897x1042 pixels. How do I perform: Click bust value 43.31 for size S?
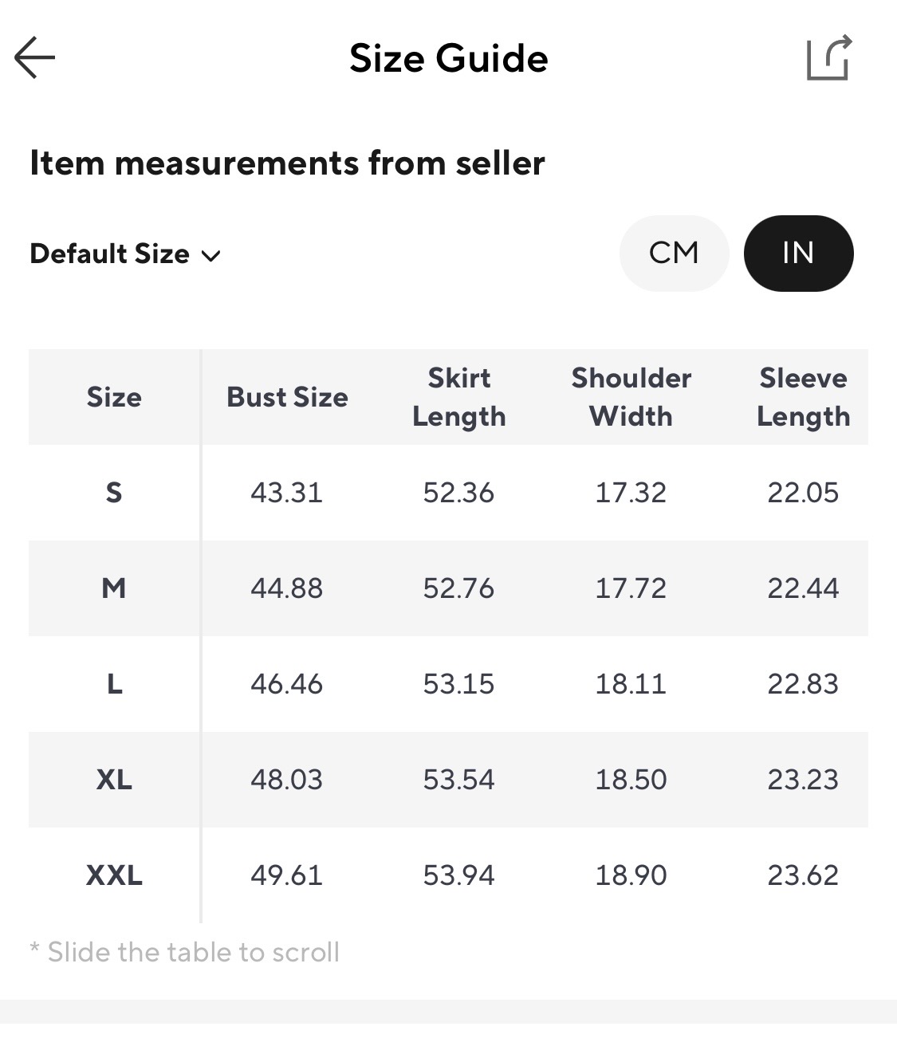coord(286,493)
